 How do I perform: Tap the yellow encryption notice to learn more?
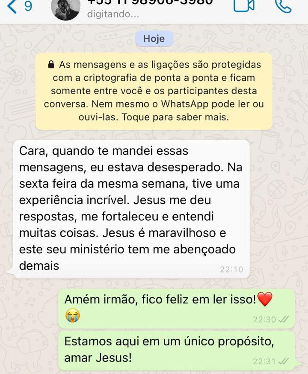coord(154,91)
